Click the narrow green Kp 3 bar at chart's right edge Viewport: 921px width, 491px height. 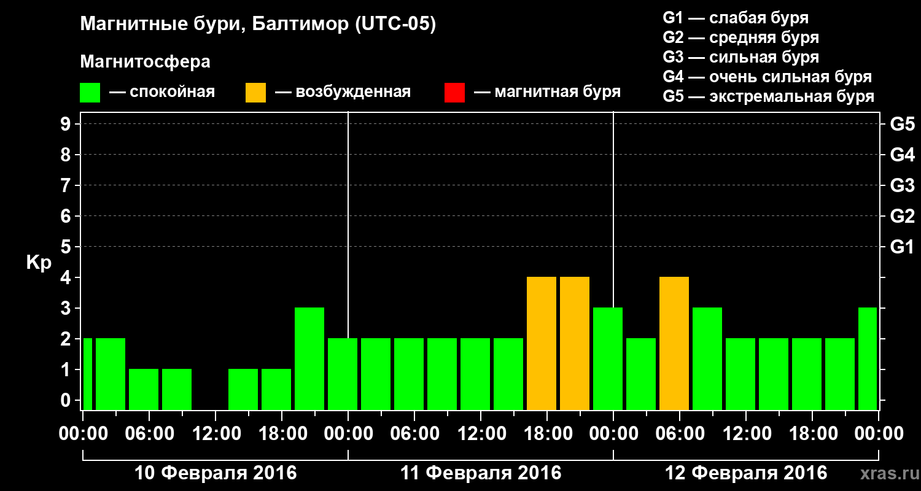868,359
